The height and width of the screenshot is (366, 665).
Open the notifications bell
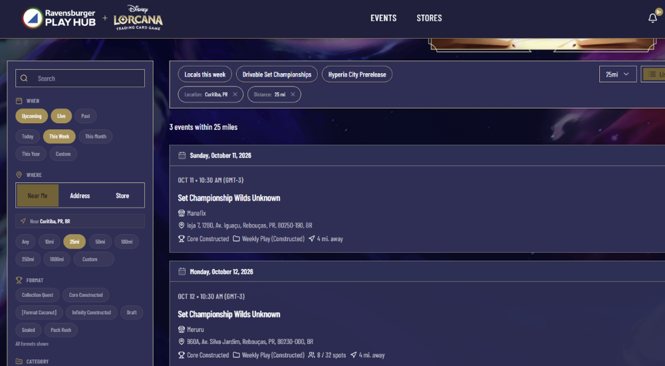tap(652, 18)
